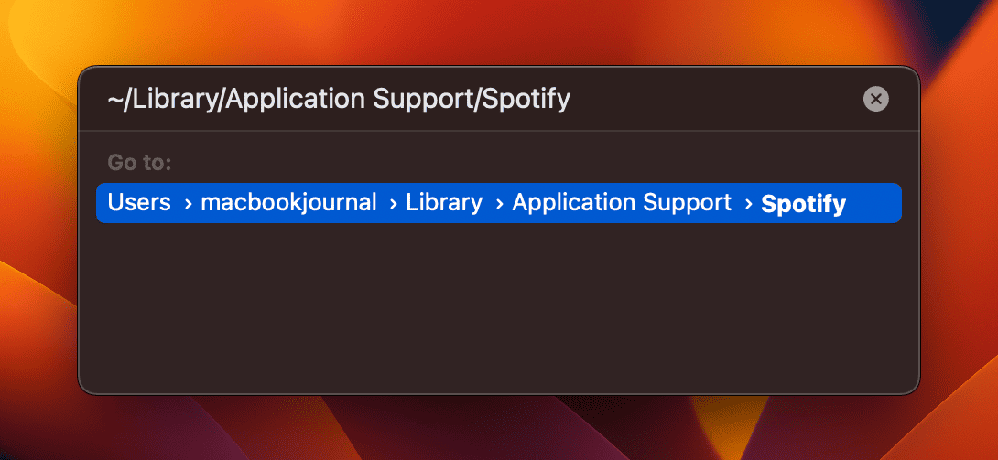Click the chevron before bold Spotify
This screenshot has height=460, width=998.
point(748,204)
